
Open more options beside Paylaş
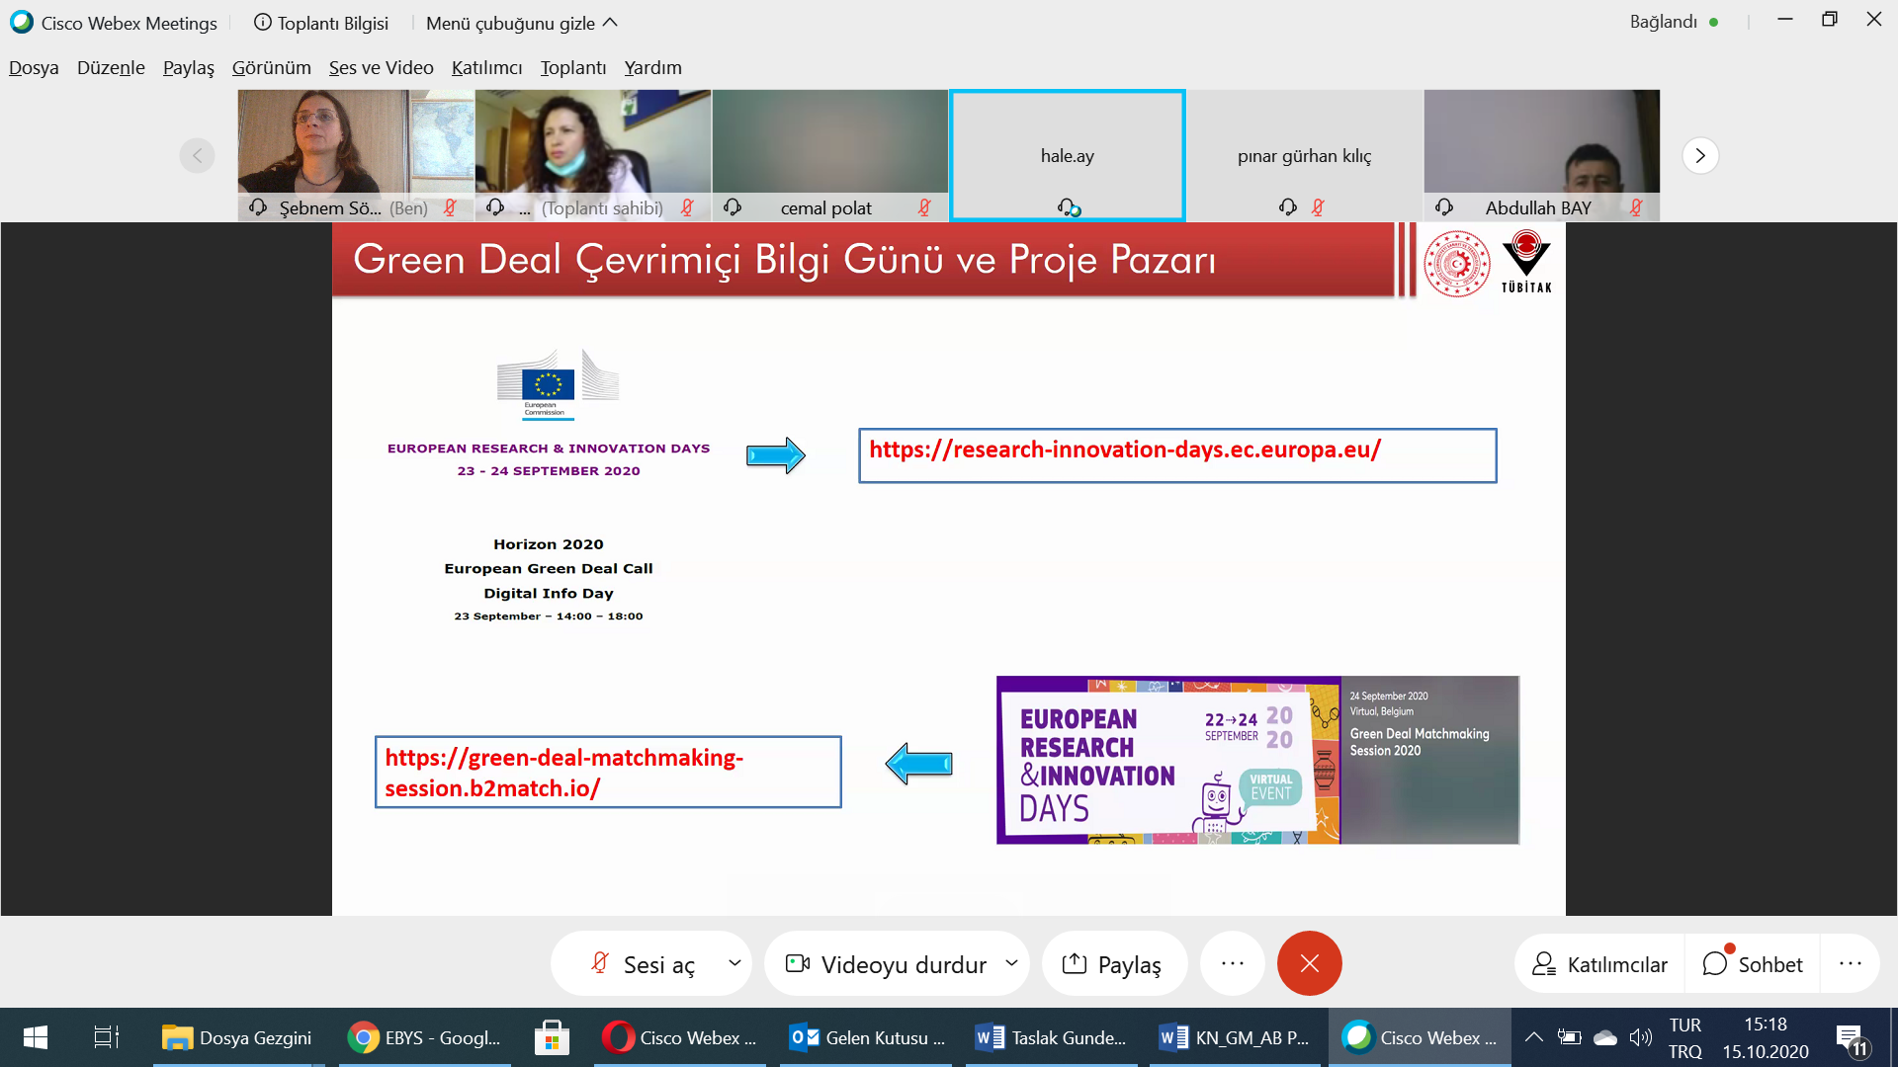(x=1232, y=964)
